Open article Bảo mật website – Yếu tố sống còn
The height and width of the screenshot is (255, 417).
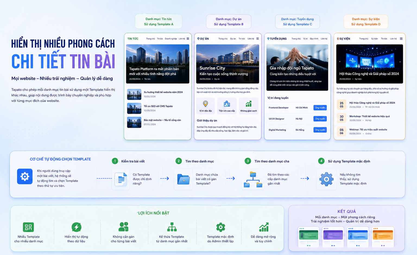coord(162,120)
